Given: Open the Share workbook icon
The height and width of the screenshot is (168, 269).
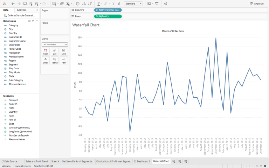Looking at the screenshot, I should pos(165,3).
